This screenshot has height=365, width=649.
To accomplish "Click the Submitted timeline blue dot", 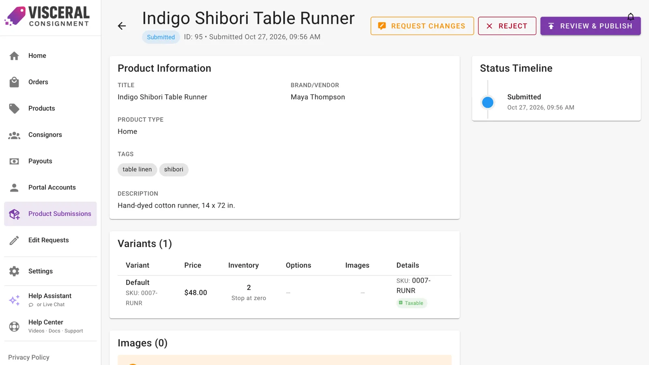I will coord(488,102).
